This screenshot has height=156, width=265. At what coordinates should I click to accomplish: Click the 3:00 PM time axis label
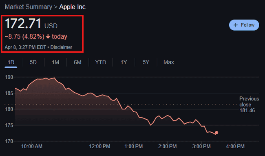click(x=201, y=146)
